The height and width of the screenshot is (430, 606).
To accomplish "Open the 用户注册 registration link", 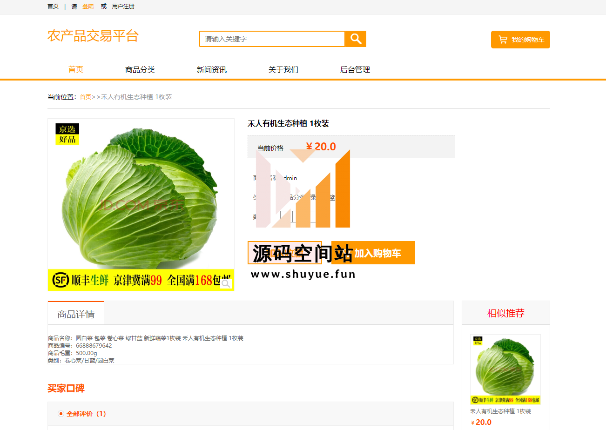I will click(123, 7).
